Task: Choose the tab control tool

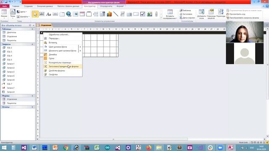Action: click(x=62, y=14)
